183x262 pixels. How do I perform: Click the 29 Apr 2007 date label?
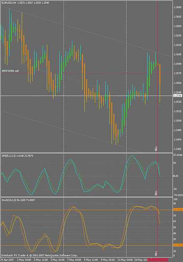pos(8,260)
